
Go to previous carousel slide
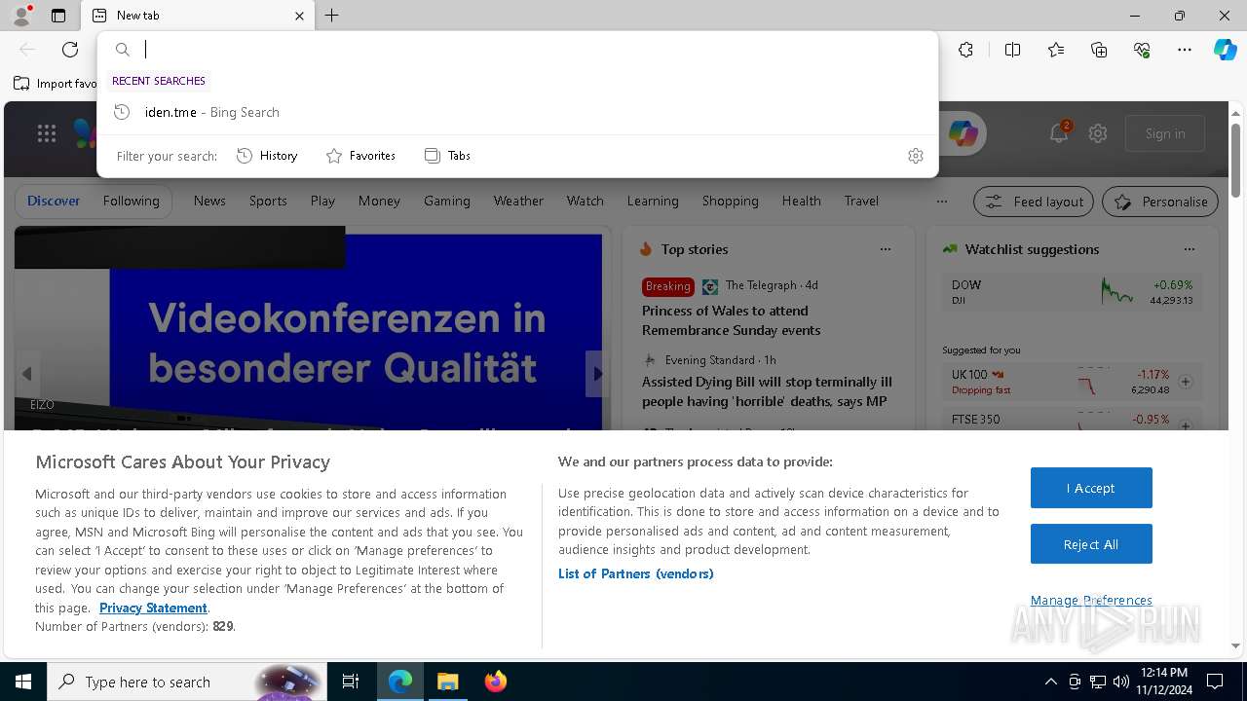point(27,374)
